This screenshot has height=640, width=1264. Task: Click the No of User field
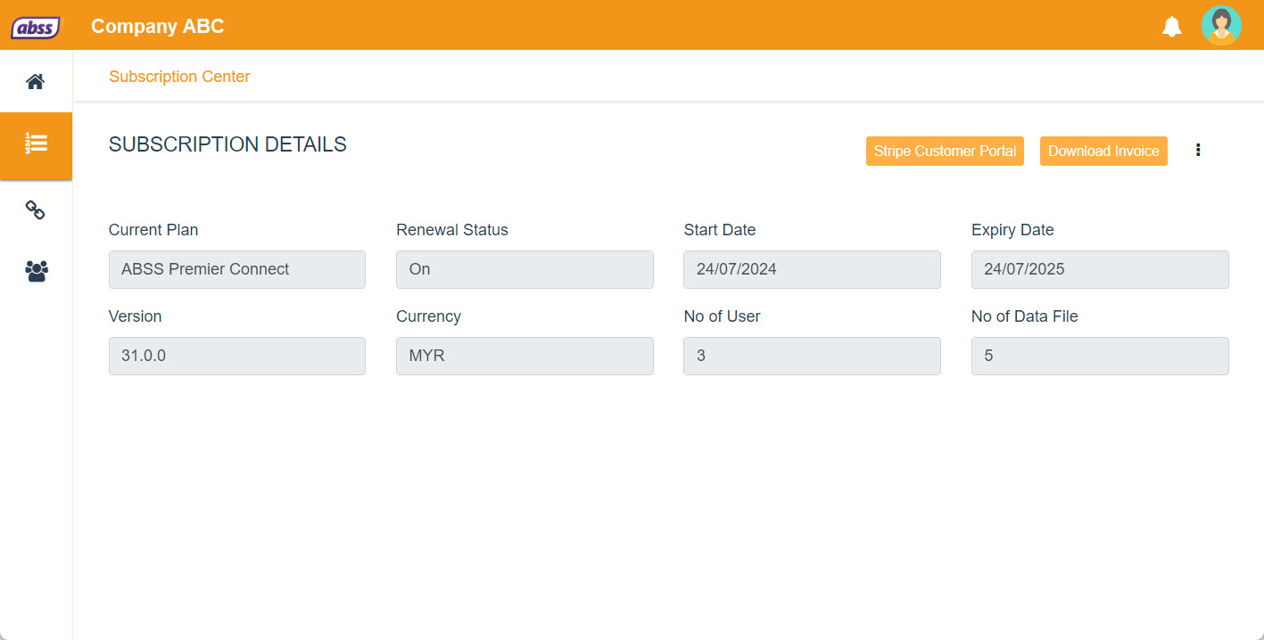812,356
